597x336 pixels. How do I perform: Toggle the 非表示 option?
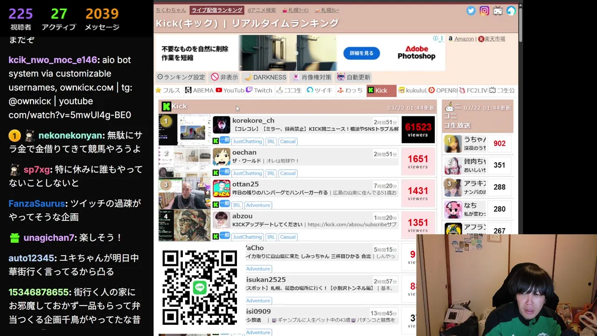point(224,77)
